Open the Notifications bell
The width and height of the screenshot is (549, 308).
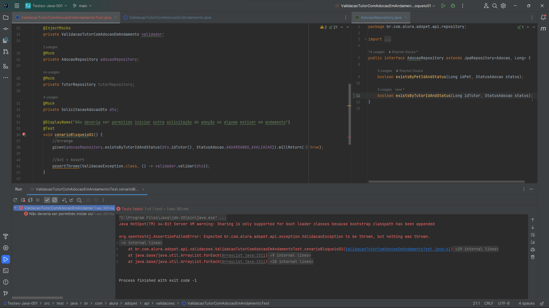[x=543, y=17]
